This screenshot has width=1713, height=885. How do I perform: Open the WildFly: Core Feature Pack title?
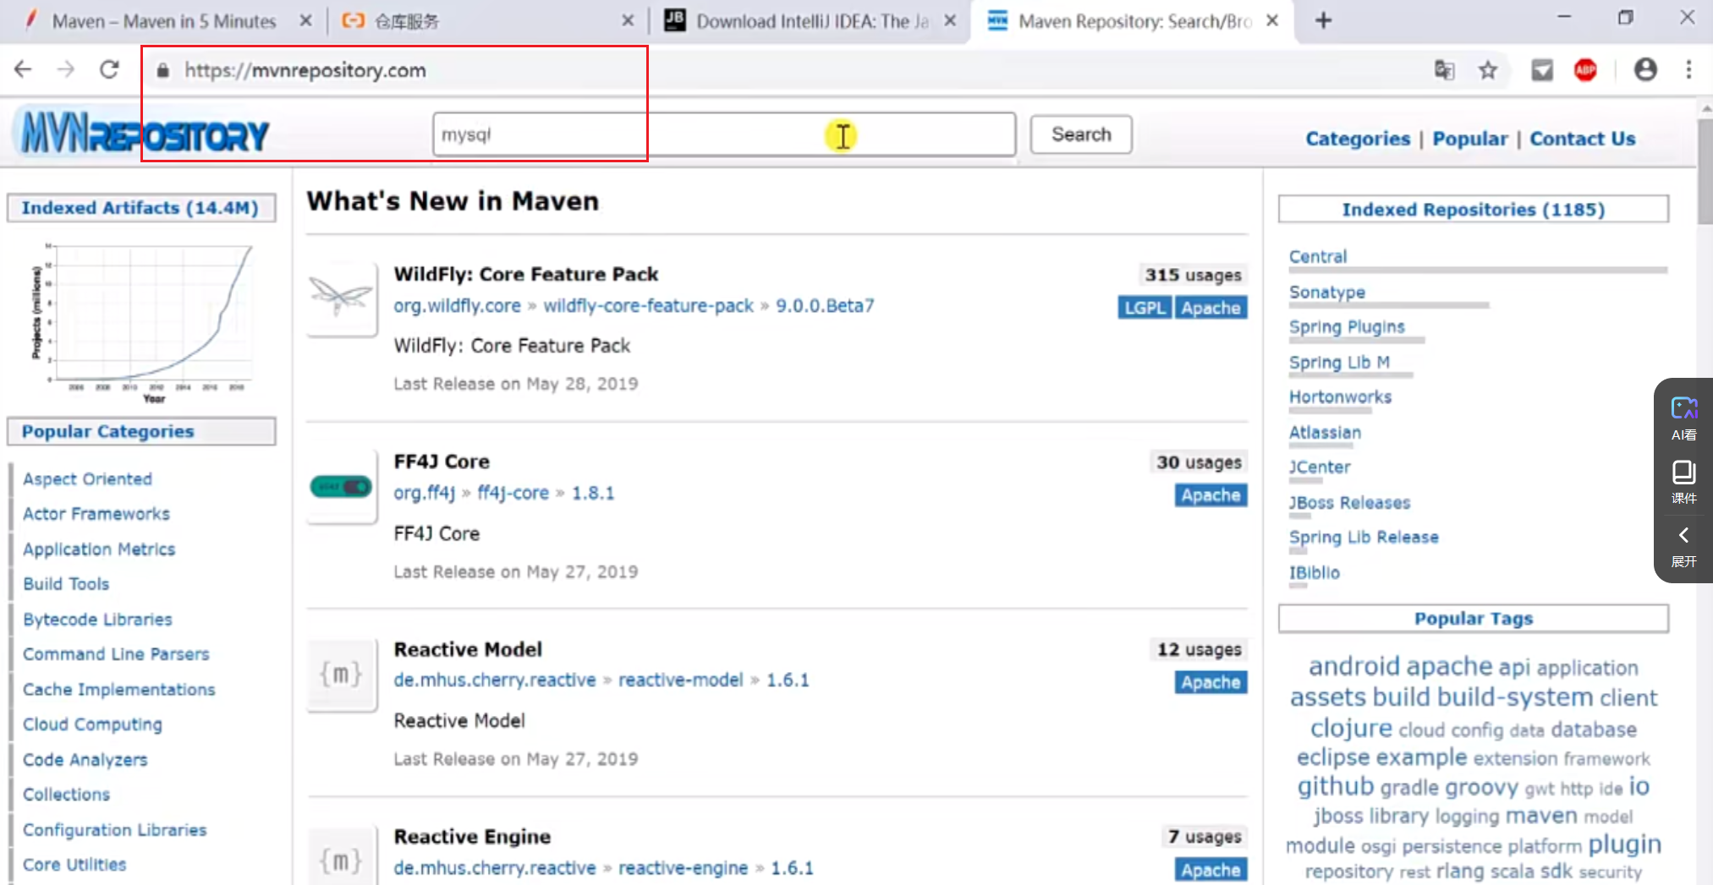525,274
